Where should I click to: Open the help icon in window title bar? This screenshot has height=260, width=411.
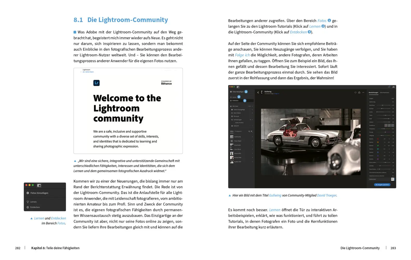pyautogui.click(x=389, y=87)
